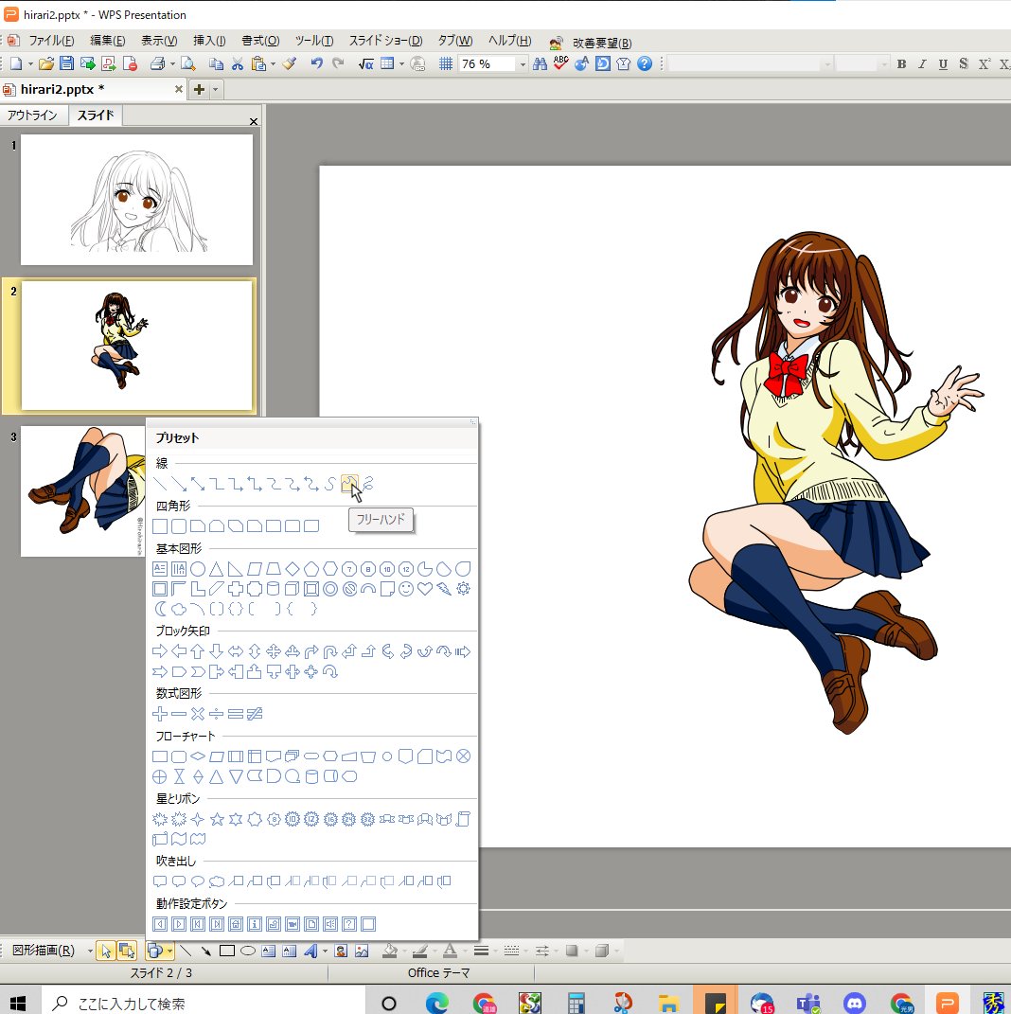The image size is (1011, 1014).
Task: Toggle the Select Multiple Objects tool
Action: point(127,951)
